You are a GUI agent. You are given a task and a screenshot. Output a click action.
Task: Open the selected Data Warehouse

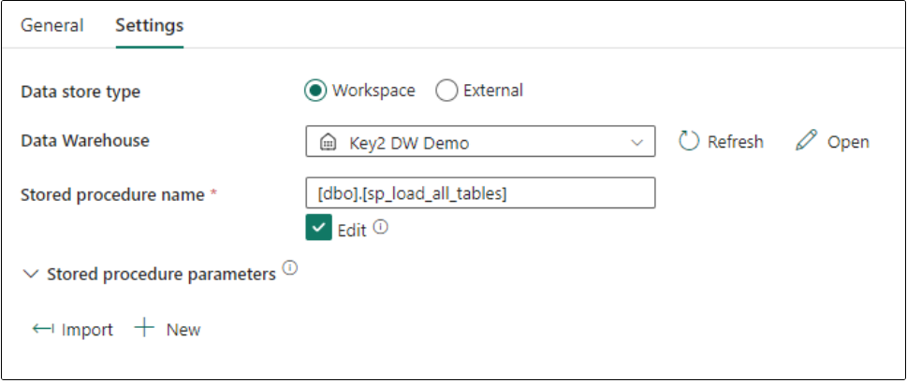832,142
